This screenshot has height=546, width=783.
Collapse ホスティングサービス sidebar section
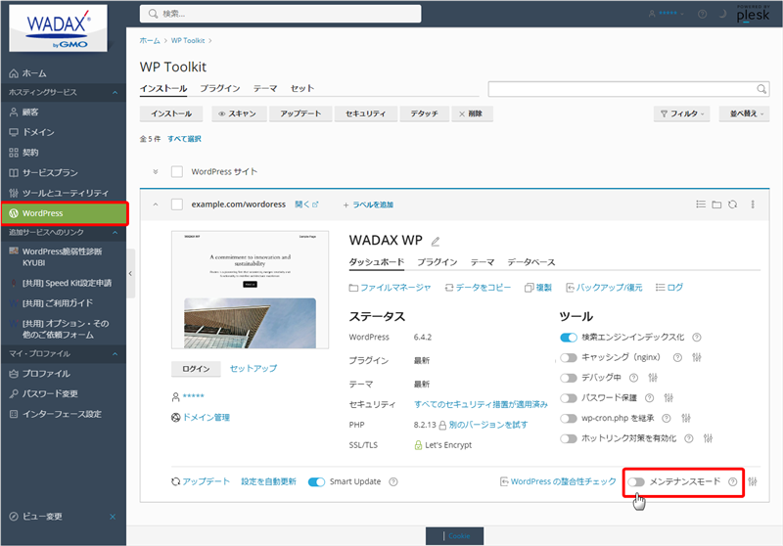point(115,92)
